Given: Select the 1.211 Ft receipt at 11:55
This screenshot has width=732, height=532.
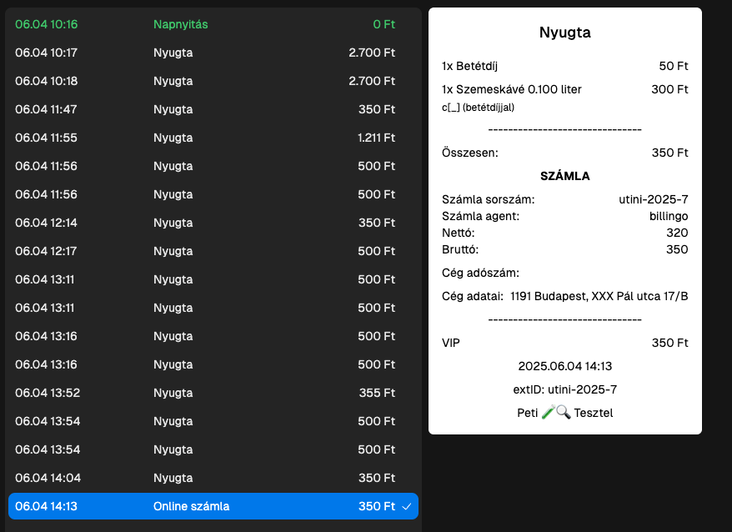Looking at the screenshot, I should pyautogui.click(x=213, y=138).
